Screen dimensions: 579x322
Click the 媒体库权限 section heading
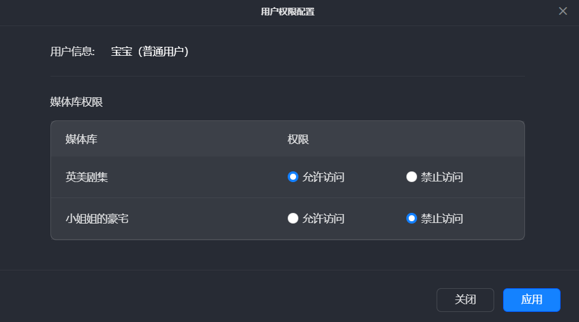pyautogui.click(x=77, y=102)
